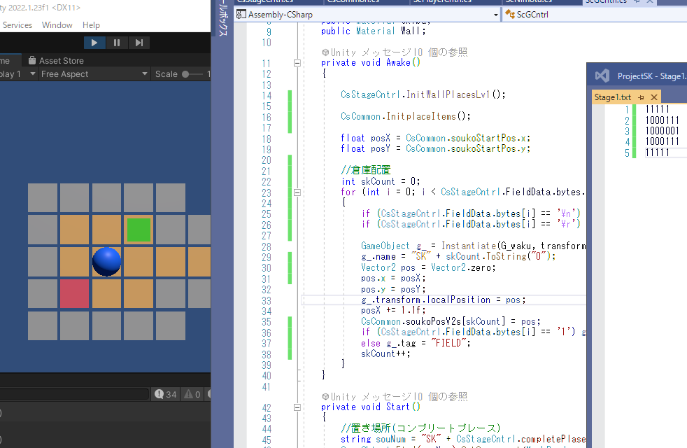Open the Free Aspect ratio dropdown
The width and height of the screenshot is (687, 448).
(94, 74)
